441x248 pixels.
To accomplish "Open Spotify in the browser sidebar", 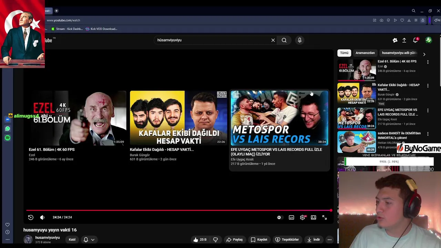I will pyautogui.click(x=8, y=138).
